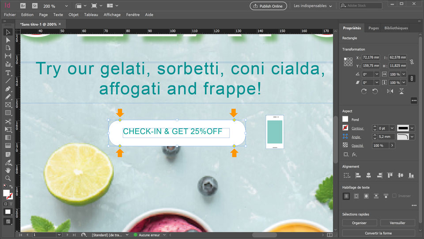Open the Contour stroke options link

pos(357,128)
